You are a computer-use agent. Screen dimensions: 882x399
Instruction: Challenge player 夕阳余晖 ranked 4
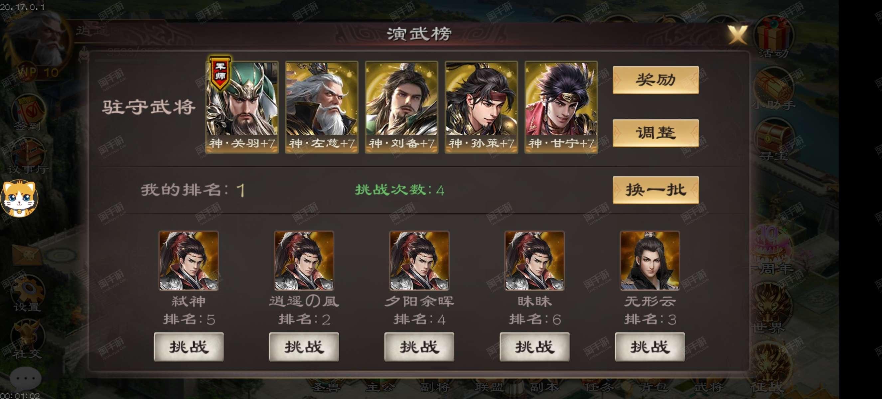pos(419,347)
